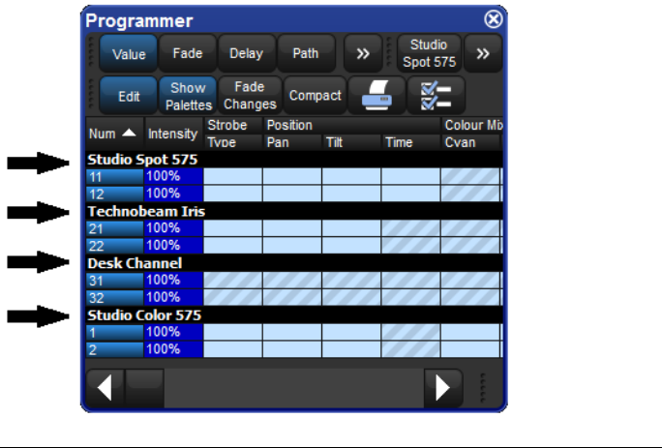The image size is (662, 448).
Task: Select the Studio Color 575 group row
Action: point(294,315)
